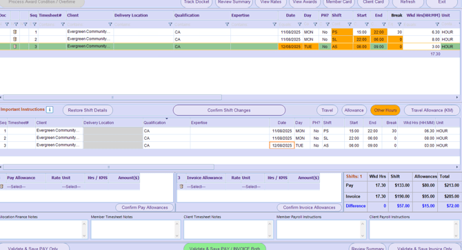Open the Client Card
Image resolution: width=462 pixels, height=250 pixels.
pyautogui.click(x=373, y=2)
